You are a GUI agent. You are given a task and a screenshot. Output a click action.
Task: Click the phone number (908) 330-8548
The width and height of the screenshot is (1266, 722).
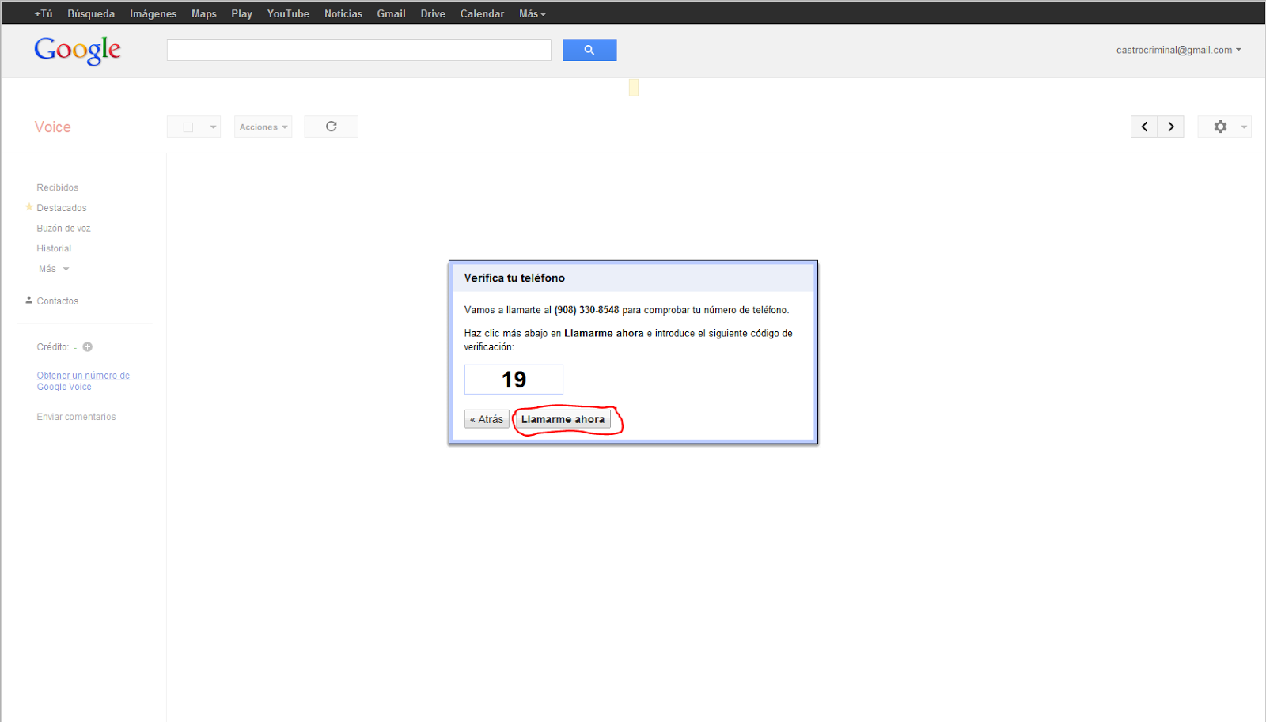(x=586, y=310)
